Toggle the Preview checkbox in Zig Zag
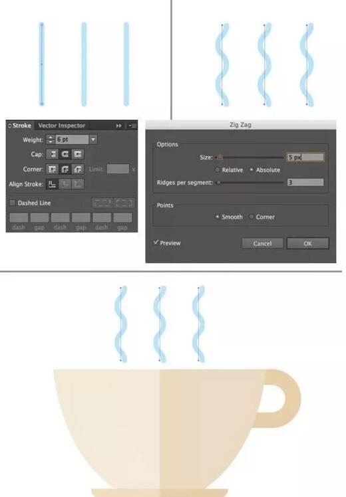346x497 pixels. click(x=156, y=243)
